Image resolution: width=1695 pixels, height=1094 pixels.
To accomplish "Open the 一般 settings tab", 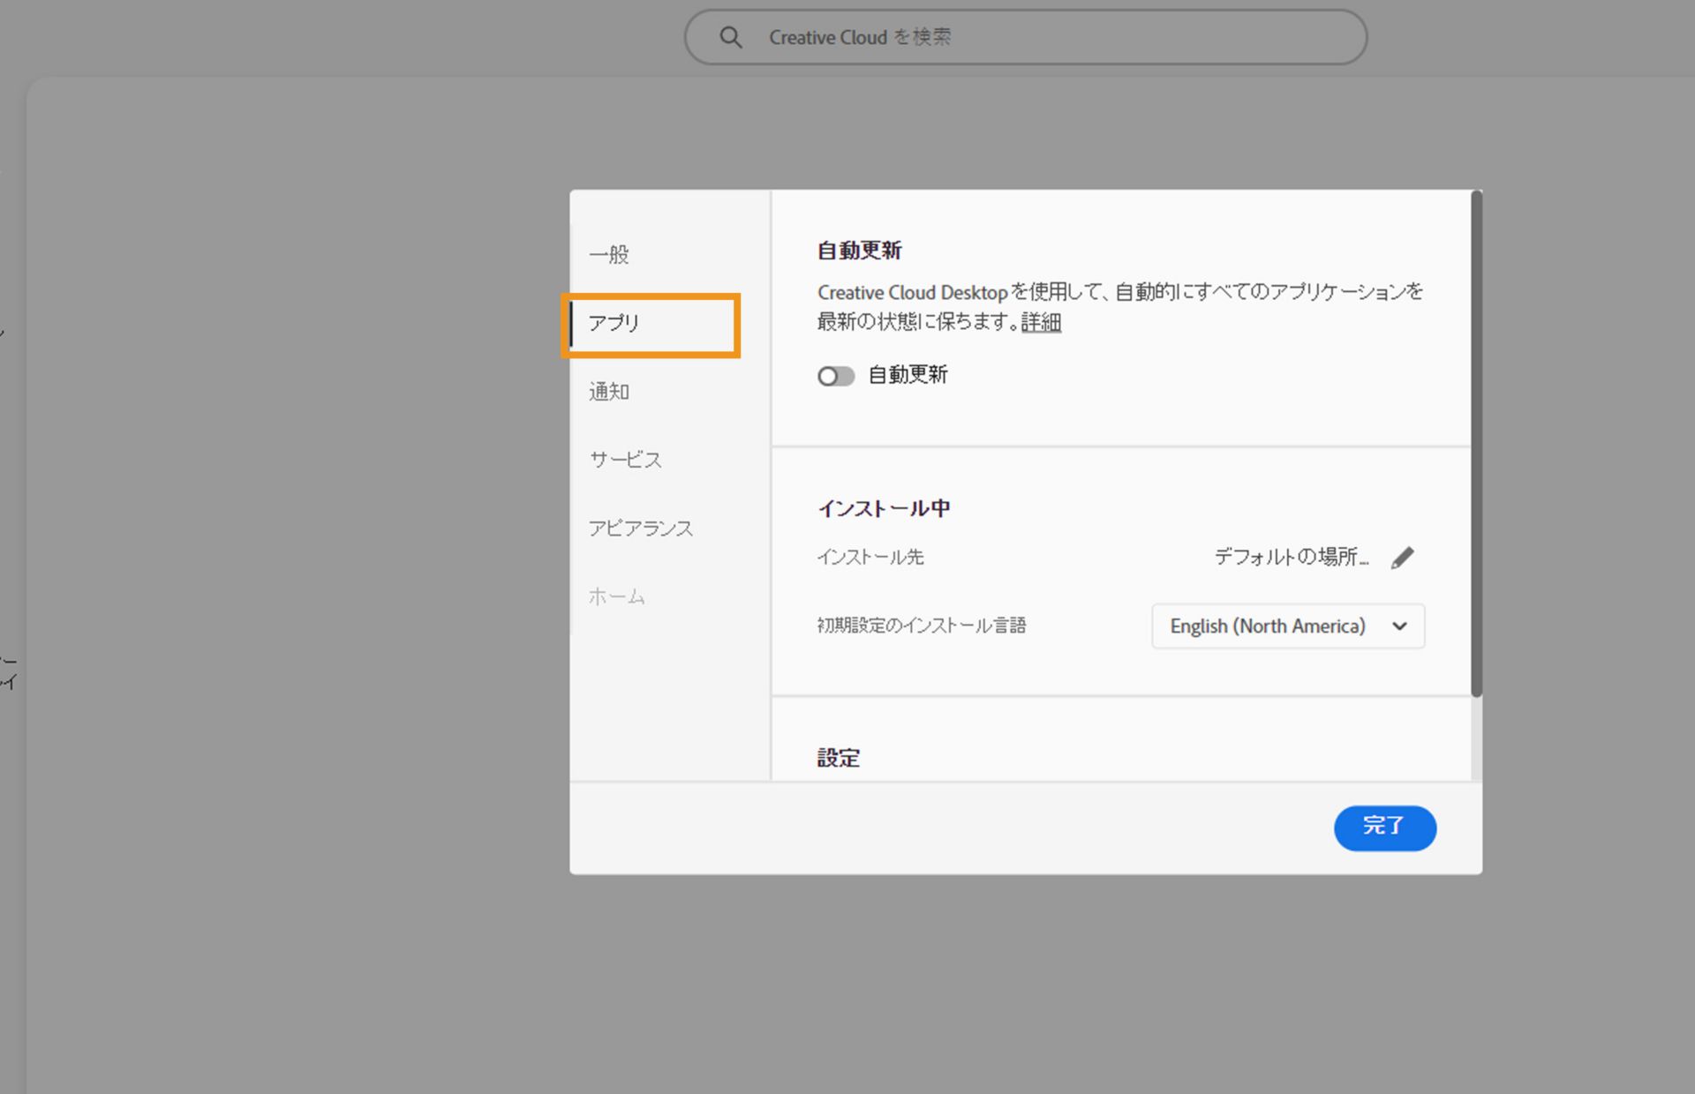I will click(609, 255).
